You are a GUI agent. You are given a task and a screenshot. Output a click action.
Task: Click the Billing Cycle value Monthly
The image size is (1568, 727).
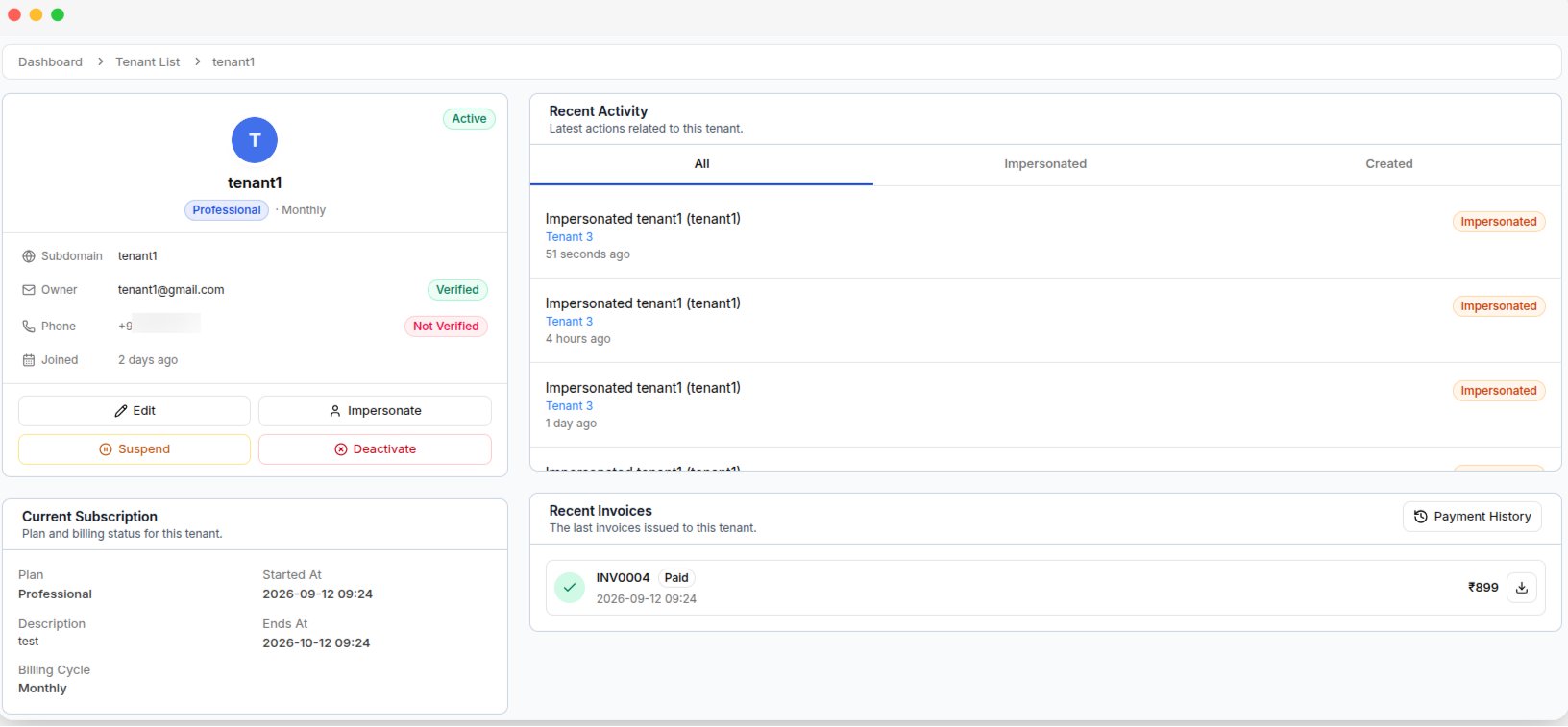coord(42,689)
